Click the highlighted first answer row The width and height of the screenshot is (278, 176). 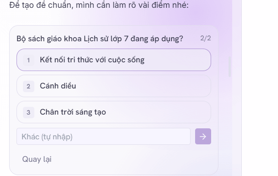point(114,60)
